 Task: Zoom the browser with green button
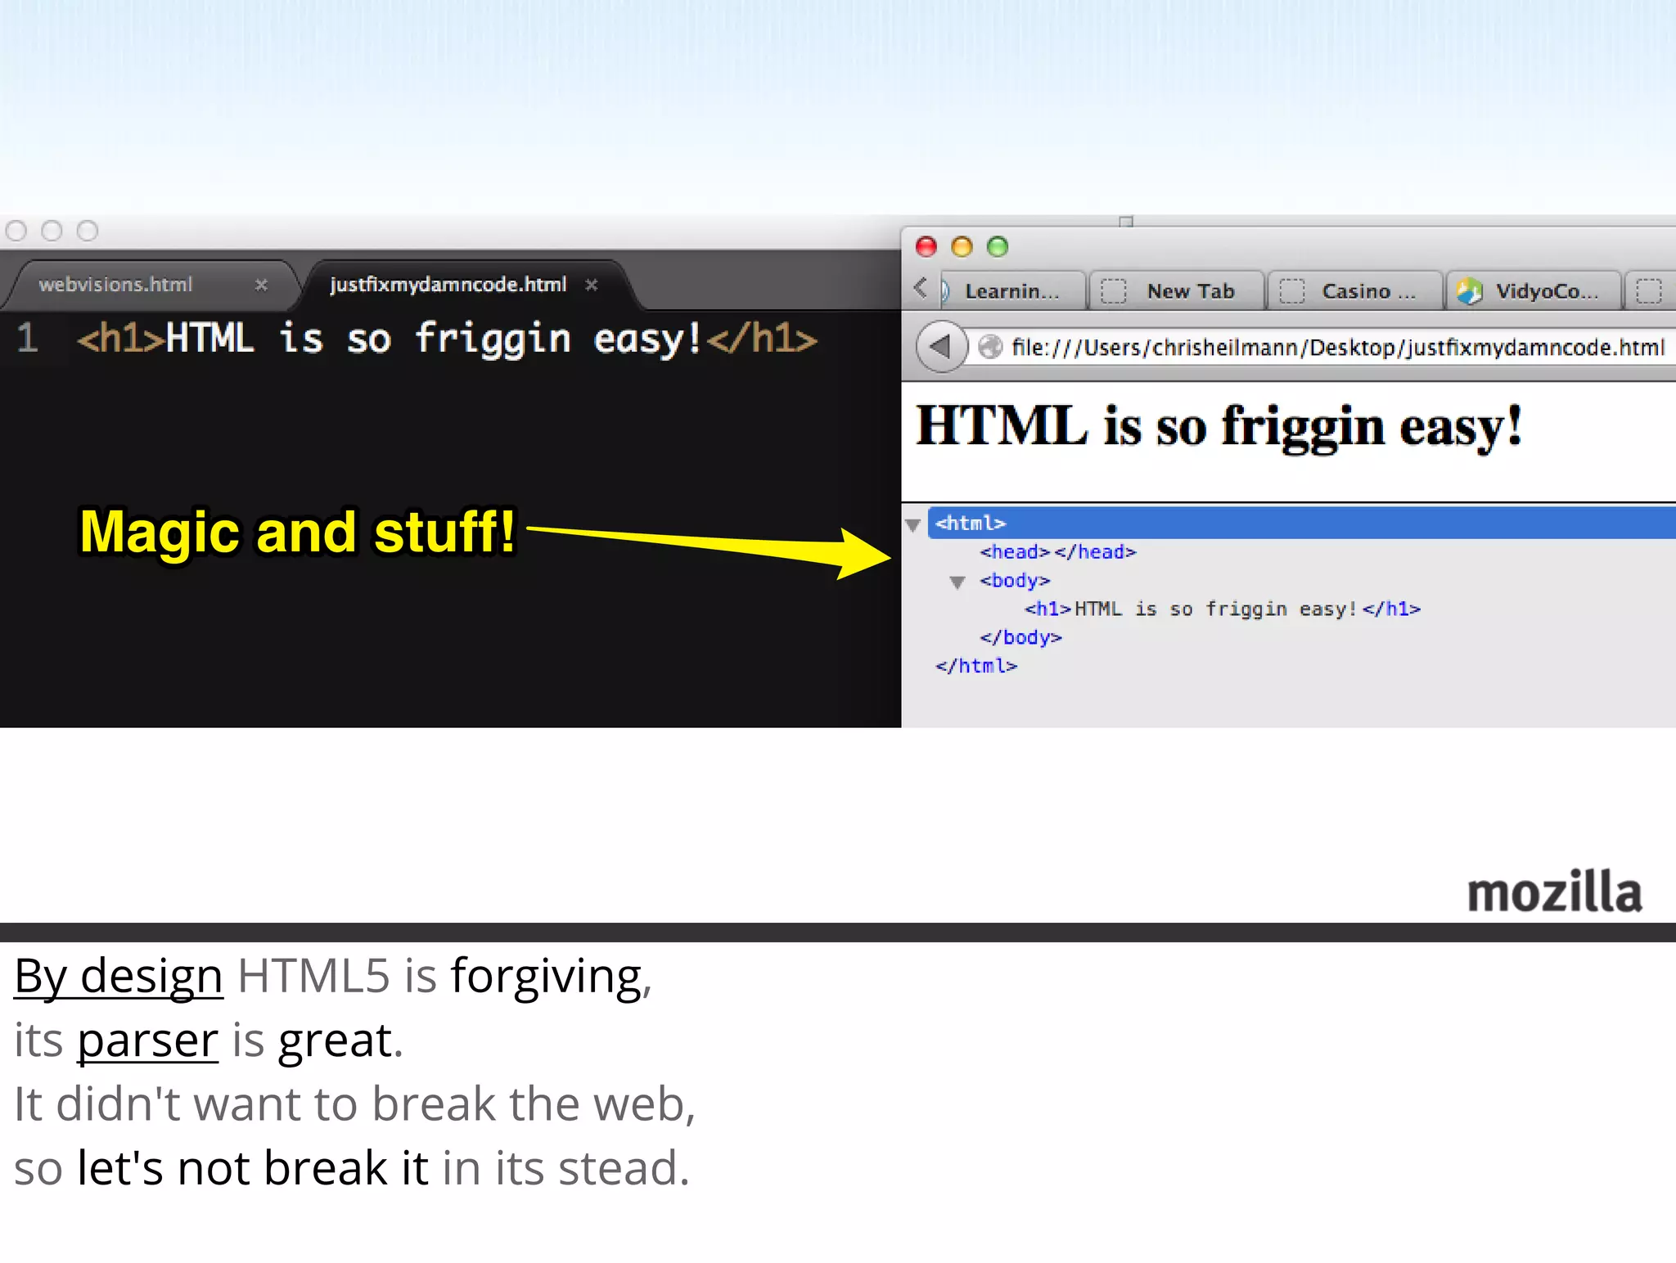pyautogui.click(x=998, y=246)
